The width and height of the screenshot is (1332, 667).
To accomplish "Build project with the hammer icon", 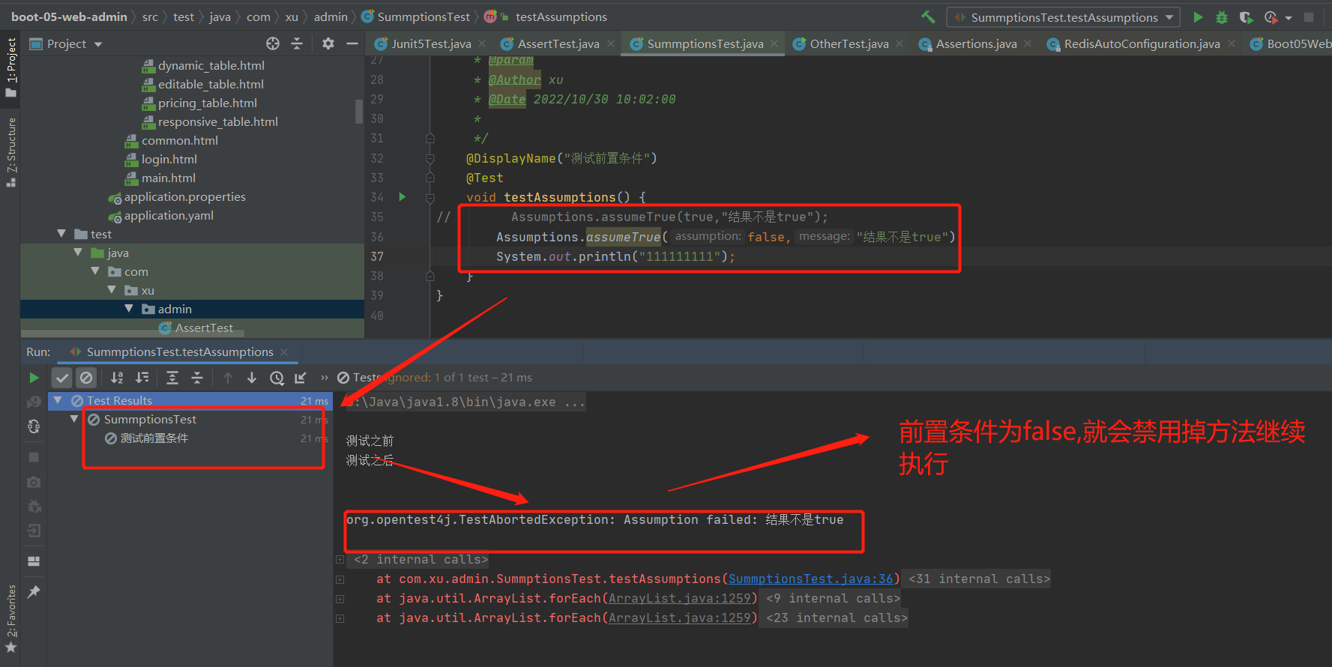I will click(x=928, y=16).
